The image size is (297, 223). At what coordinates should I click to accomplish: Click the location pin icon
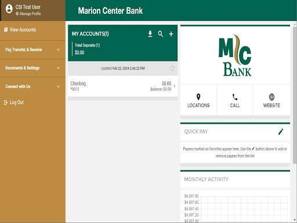(198, 97)
